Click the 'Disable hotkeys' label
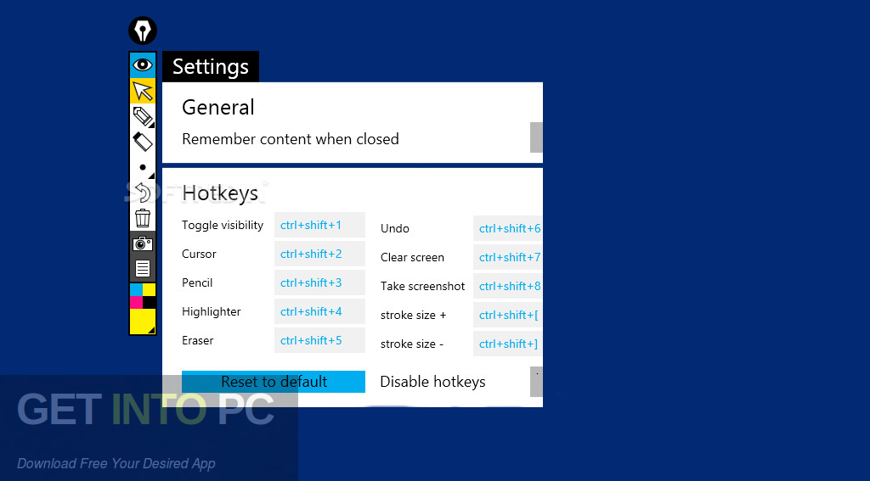Image resolution: width=870 pixels, height=481 pixels. pos(432,382)
